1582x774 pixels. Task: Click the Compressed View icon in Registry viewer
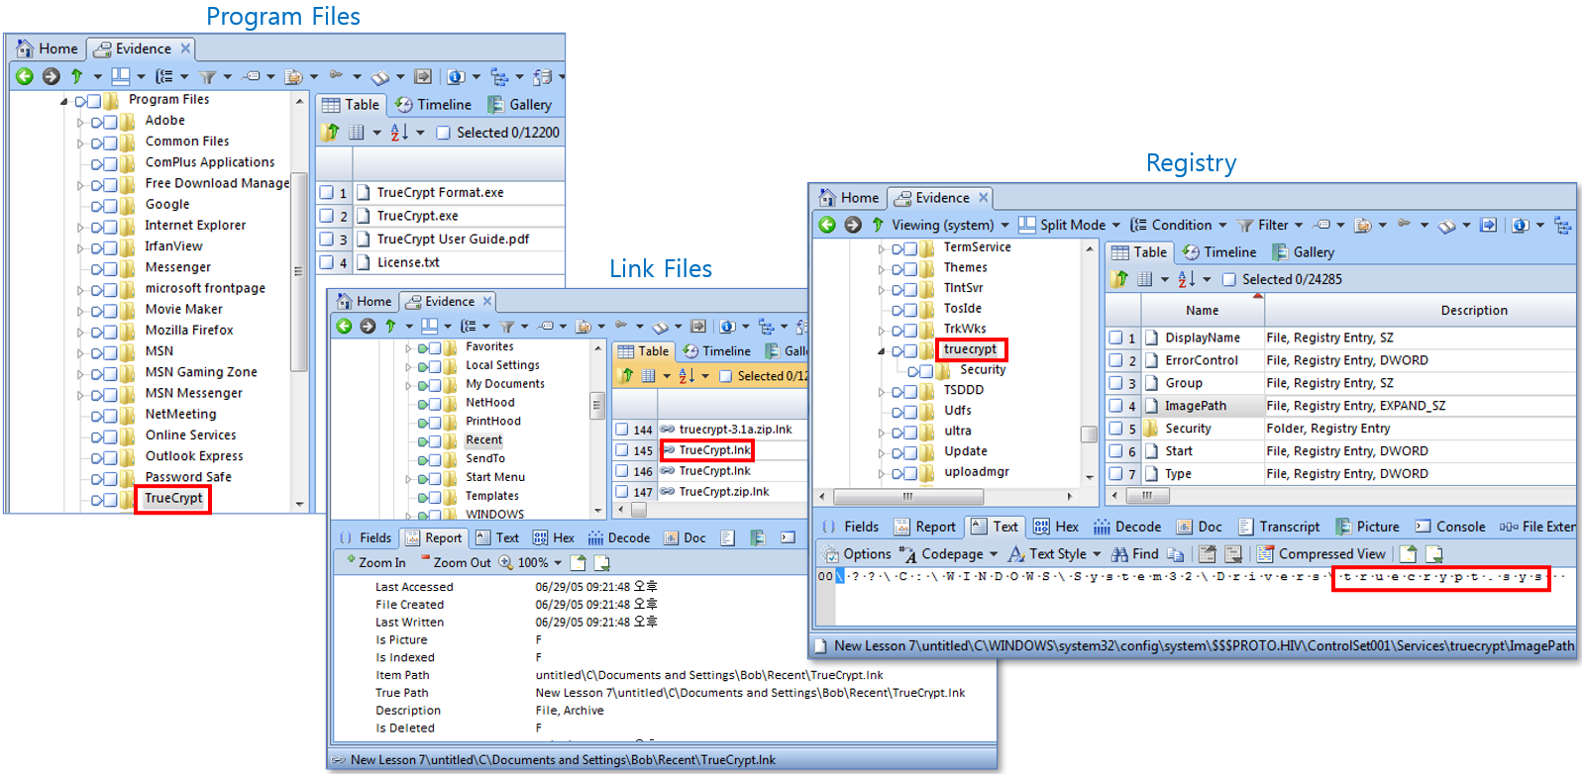(1265, 554)
